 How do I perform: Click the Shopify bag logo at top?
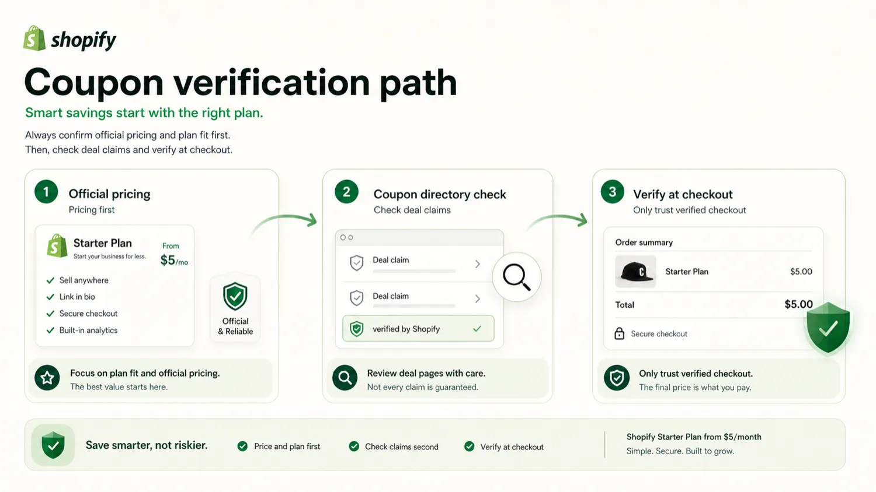tap(34, 38)
